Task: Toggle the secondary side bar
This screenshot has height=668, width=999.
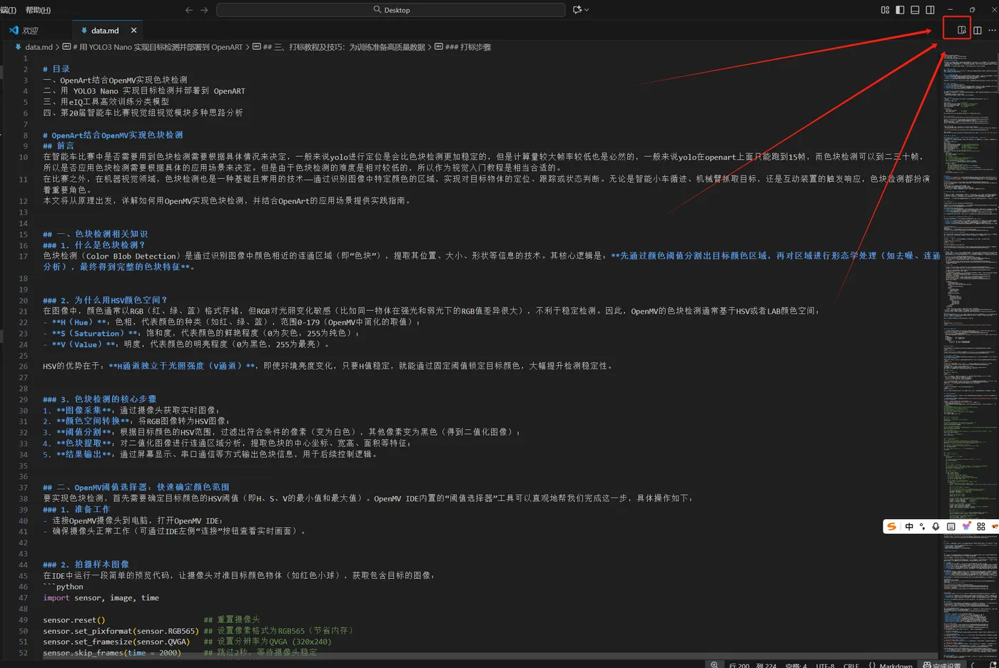Action: pyautogui.click(x=930, y=10)
